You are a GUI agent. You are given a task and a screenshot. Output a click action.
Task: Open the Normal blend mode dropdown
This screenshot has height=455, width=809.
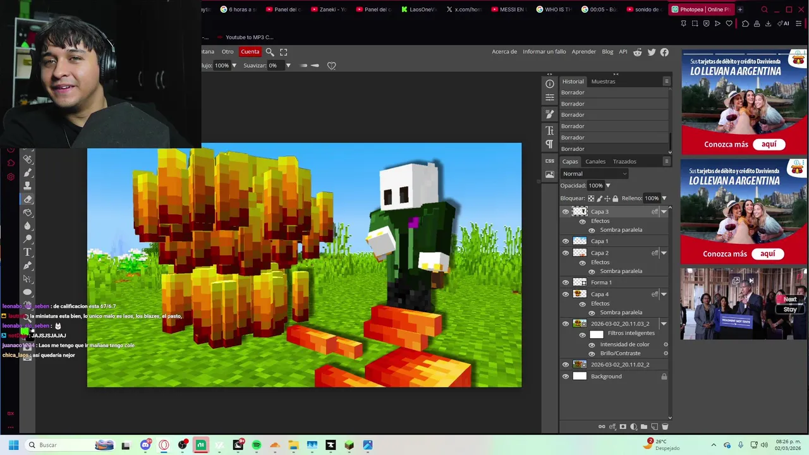coord(594,174)
